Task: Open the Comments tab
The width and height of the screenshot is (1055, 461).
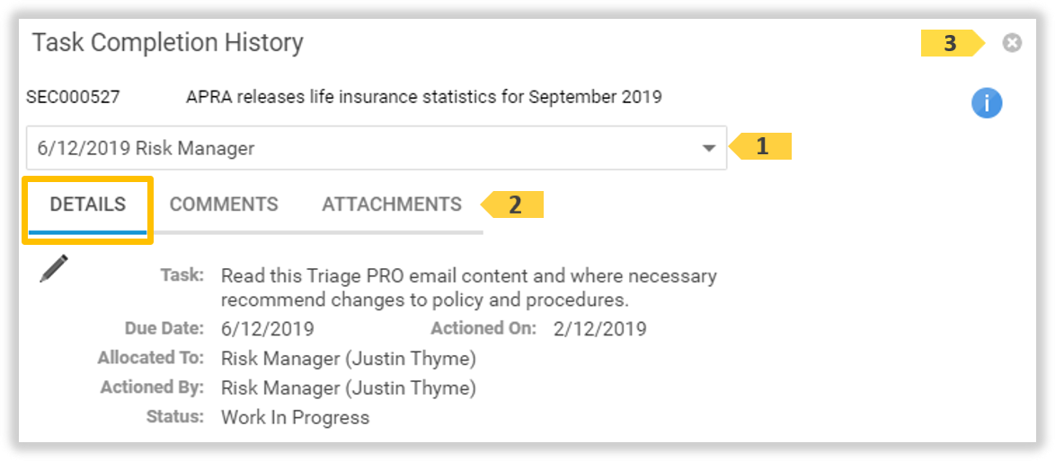Action: pyautogui.click(x=224, y=204)
